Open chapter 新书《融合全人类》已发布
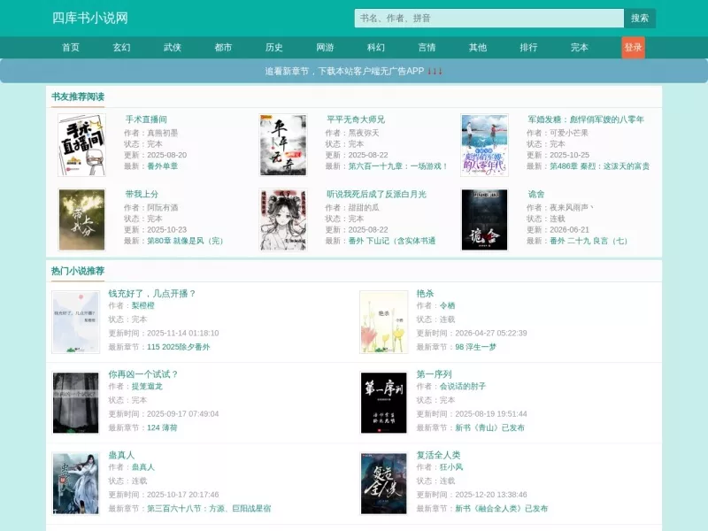 501,508
